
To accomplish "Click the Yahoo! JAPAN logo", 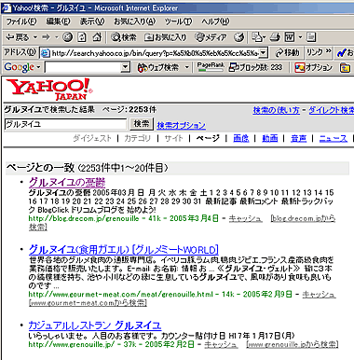I will click(x=49, y=90).
